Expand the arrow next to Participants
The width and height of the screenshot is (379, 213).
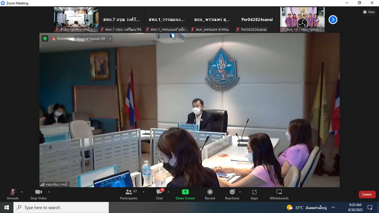pos(143,192)
